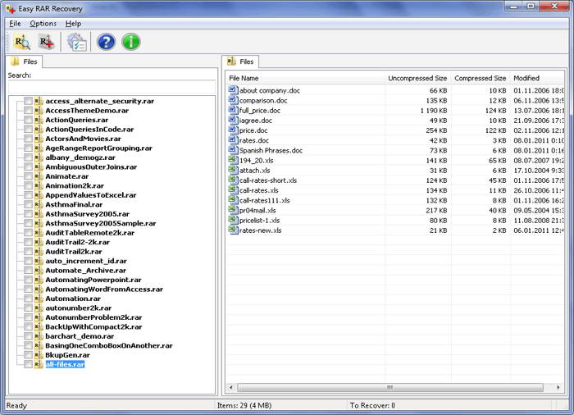Viewport: 574px width, 415px height.
Task: Select the right panel Files tab
Action: point(240,62)
